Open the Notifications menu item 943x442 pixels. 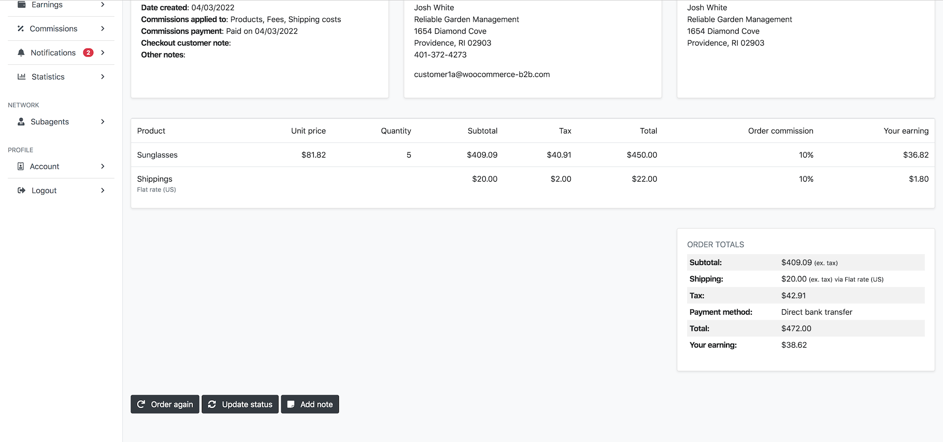point(53,53)
